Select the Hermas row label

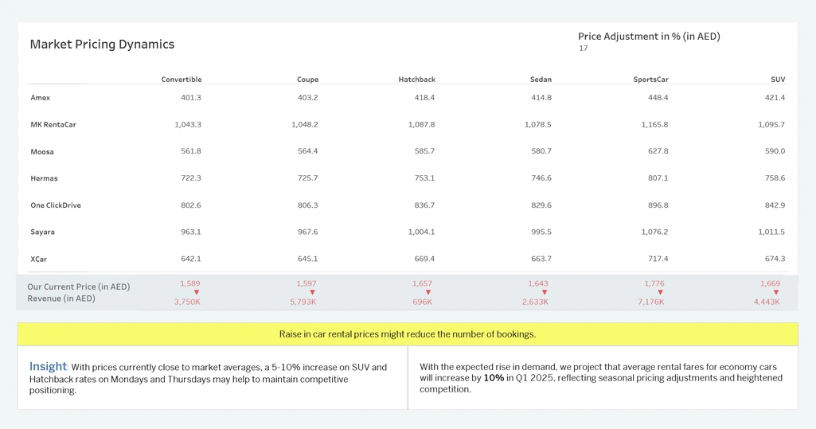[x=45, y=178]
